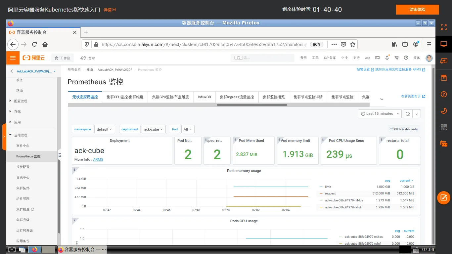Open Last 15 minutes time picker
This screenshot has width=452, height=254.
[x=380, y=113]
